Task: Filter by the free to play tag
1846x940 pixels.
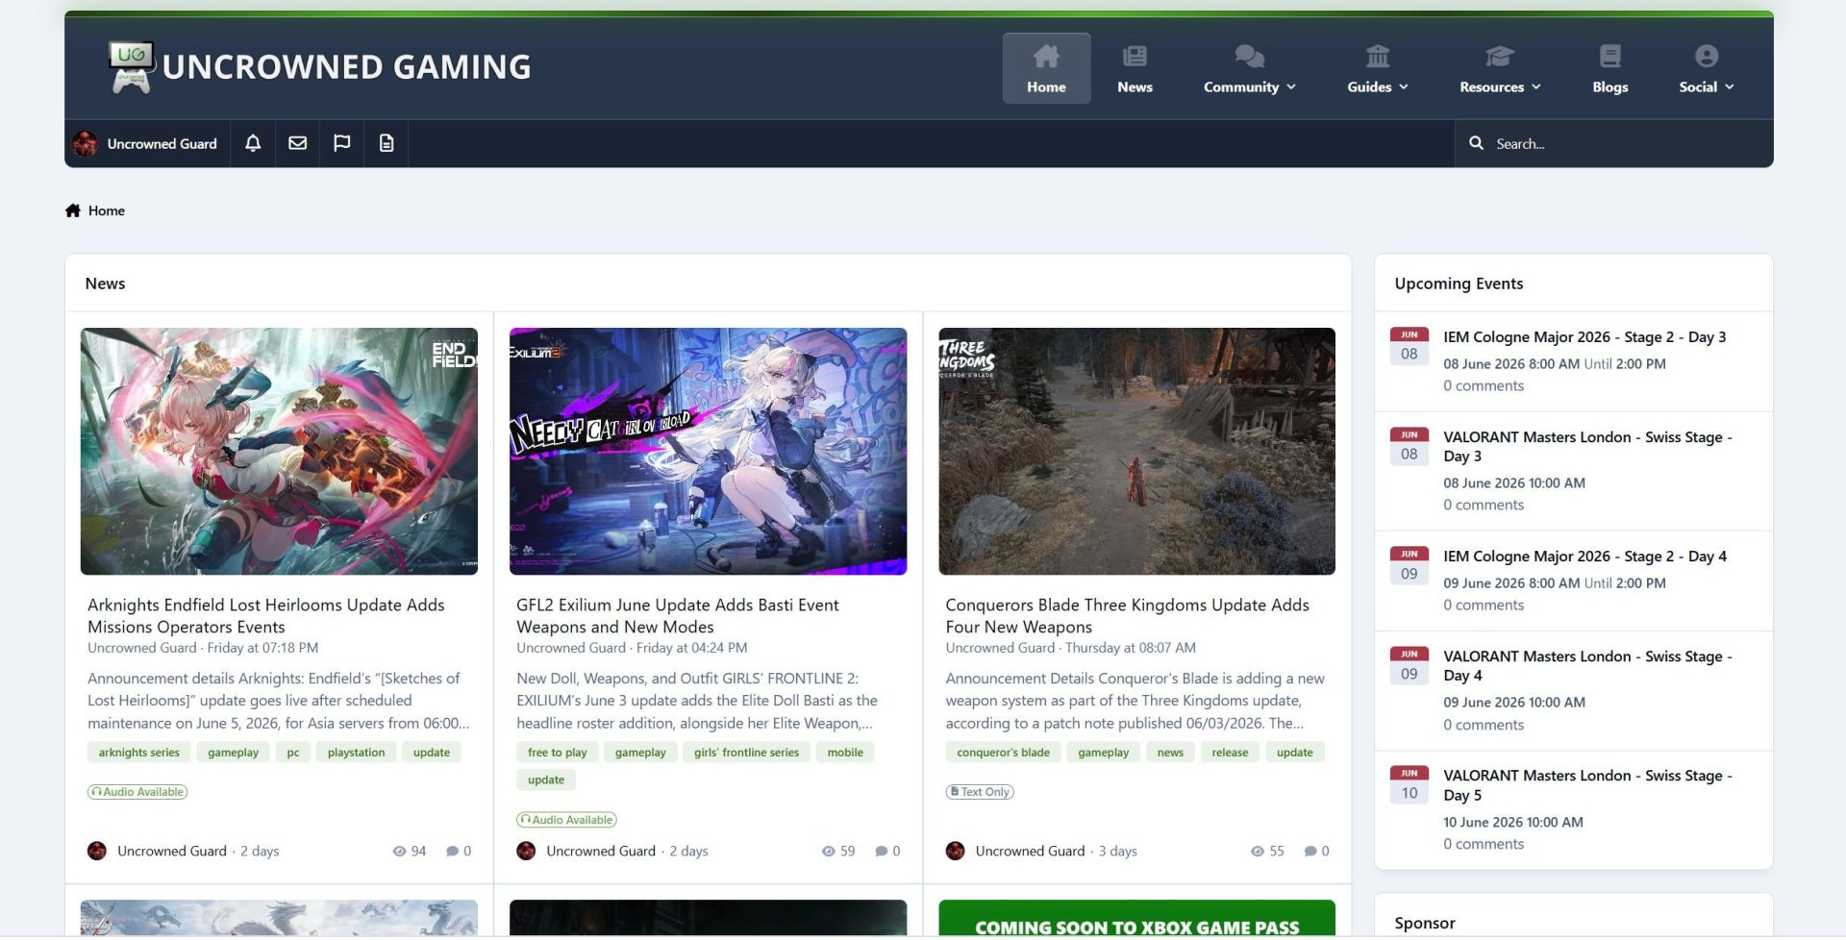Action: 558,754
